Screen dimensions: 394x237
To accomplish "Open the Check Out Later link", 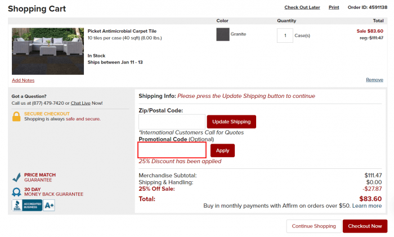I will coord(302,7).
